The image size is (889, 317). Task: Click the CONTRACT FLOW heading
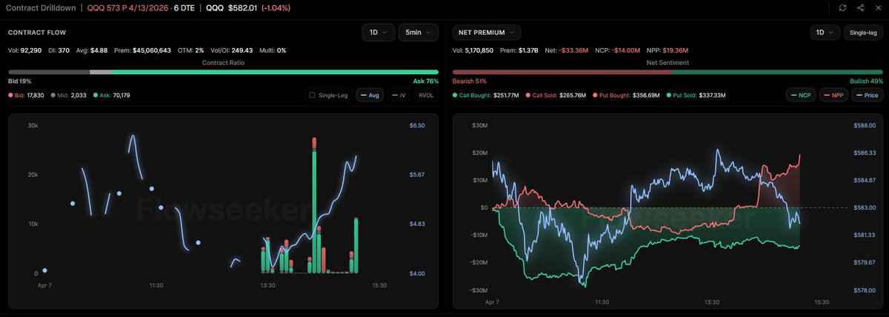point(36,33)
